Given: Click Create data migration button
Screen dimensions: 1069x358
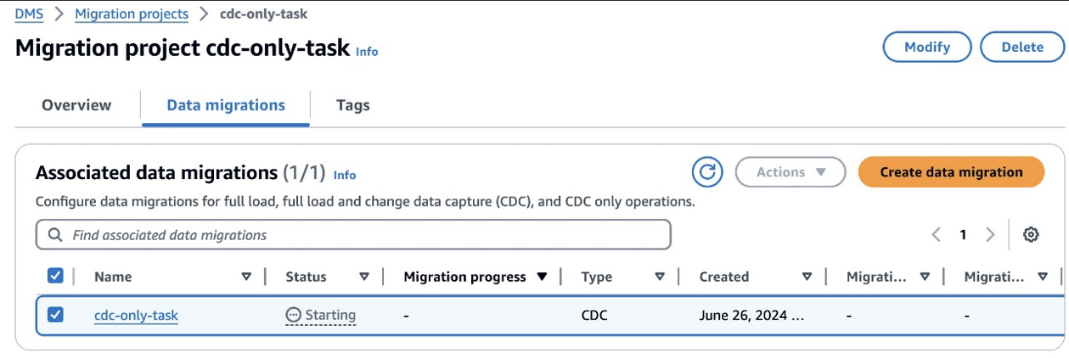Looking at the screenshot, I should coord(951,172).
